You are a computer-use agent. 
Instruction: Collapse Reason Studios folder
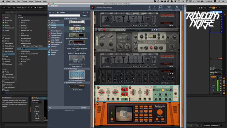[x=20, y=43]
